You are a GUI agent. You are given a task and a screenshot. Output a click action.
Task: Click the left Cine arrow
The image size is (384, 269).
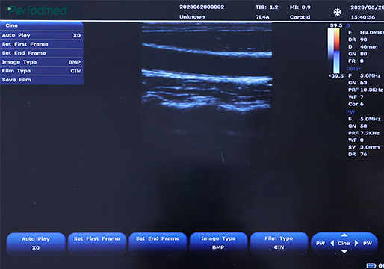[x=332, y=243]
